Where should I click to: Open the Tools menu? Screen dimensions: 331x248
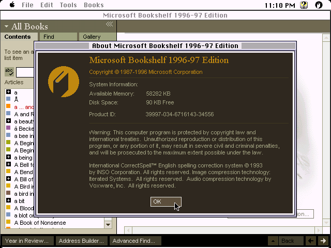point(68,5)
